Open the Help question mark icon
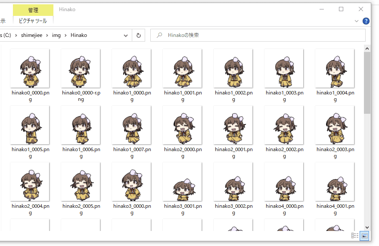 (x=366, y=21)
